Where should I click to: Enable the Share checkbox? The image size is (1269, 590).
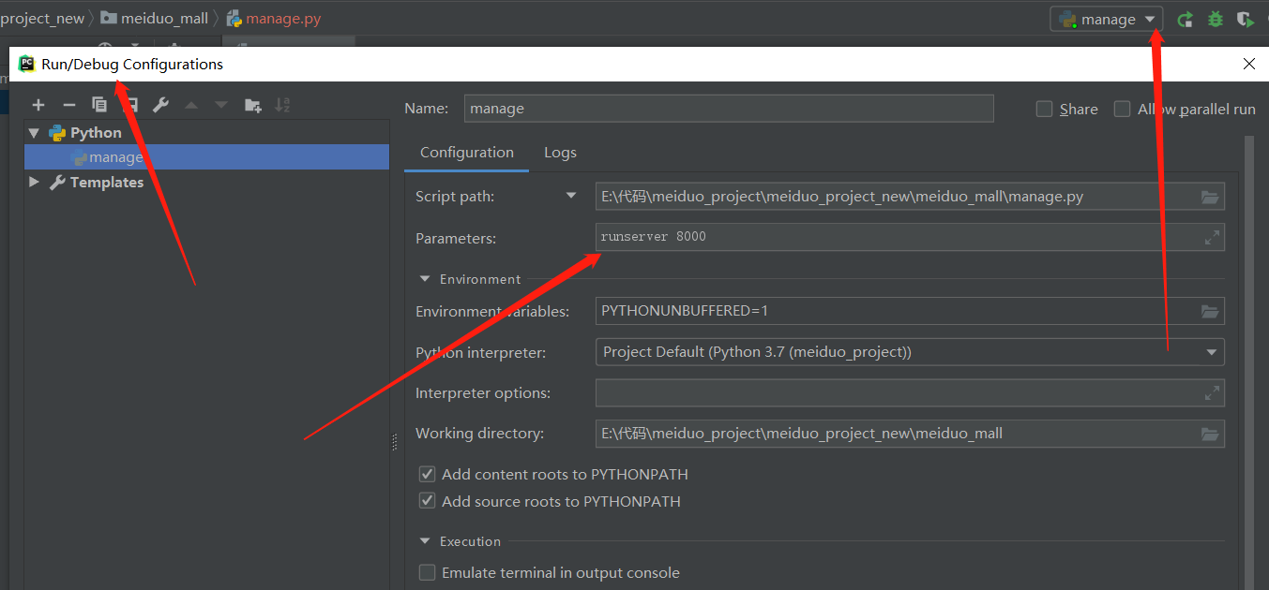pyautogui.click(x=1044, y=109)
